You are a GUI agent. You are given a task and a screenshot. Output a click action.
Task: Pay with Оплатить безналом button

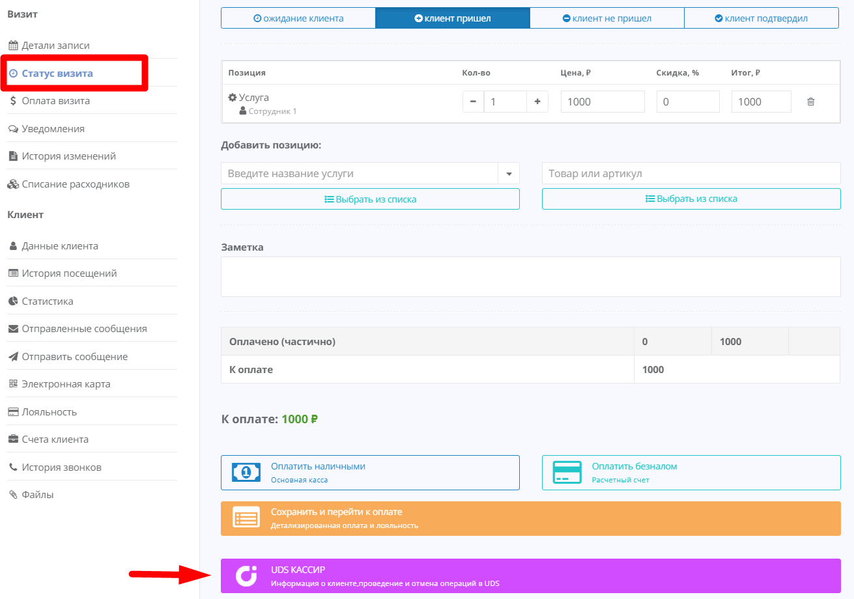pyautogui.click(x=691, y=473)
